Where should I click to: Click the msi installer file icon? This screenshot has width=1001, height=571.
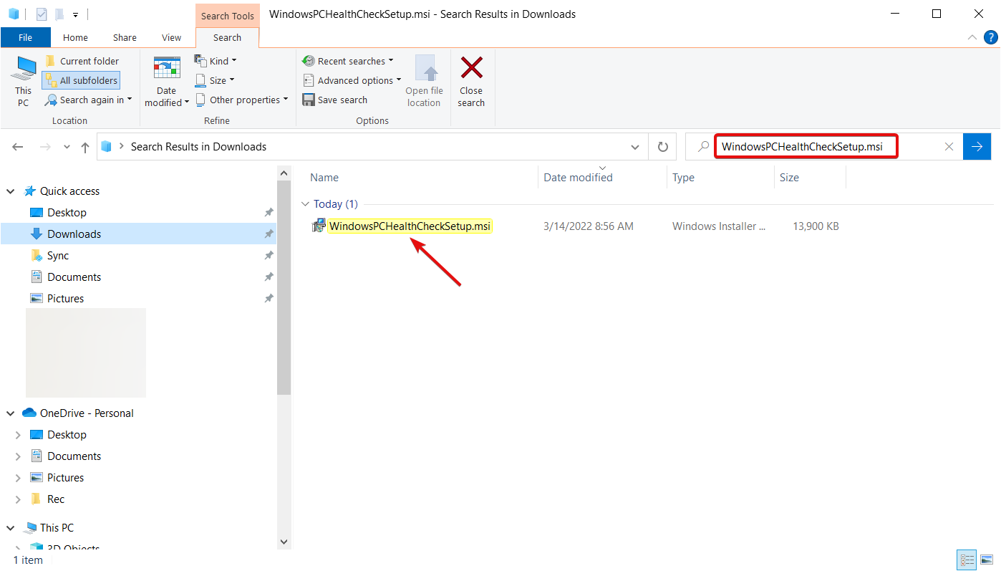(x=319, y=226)
